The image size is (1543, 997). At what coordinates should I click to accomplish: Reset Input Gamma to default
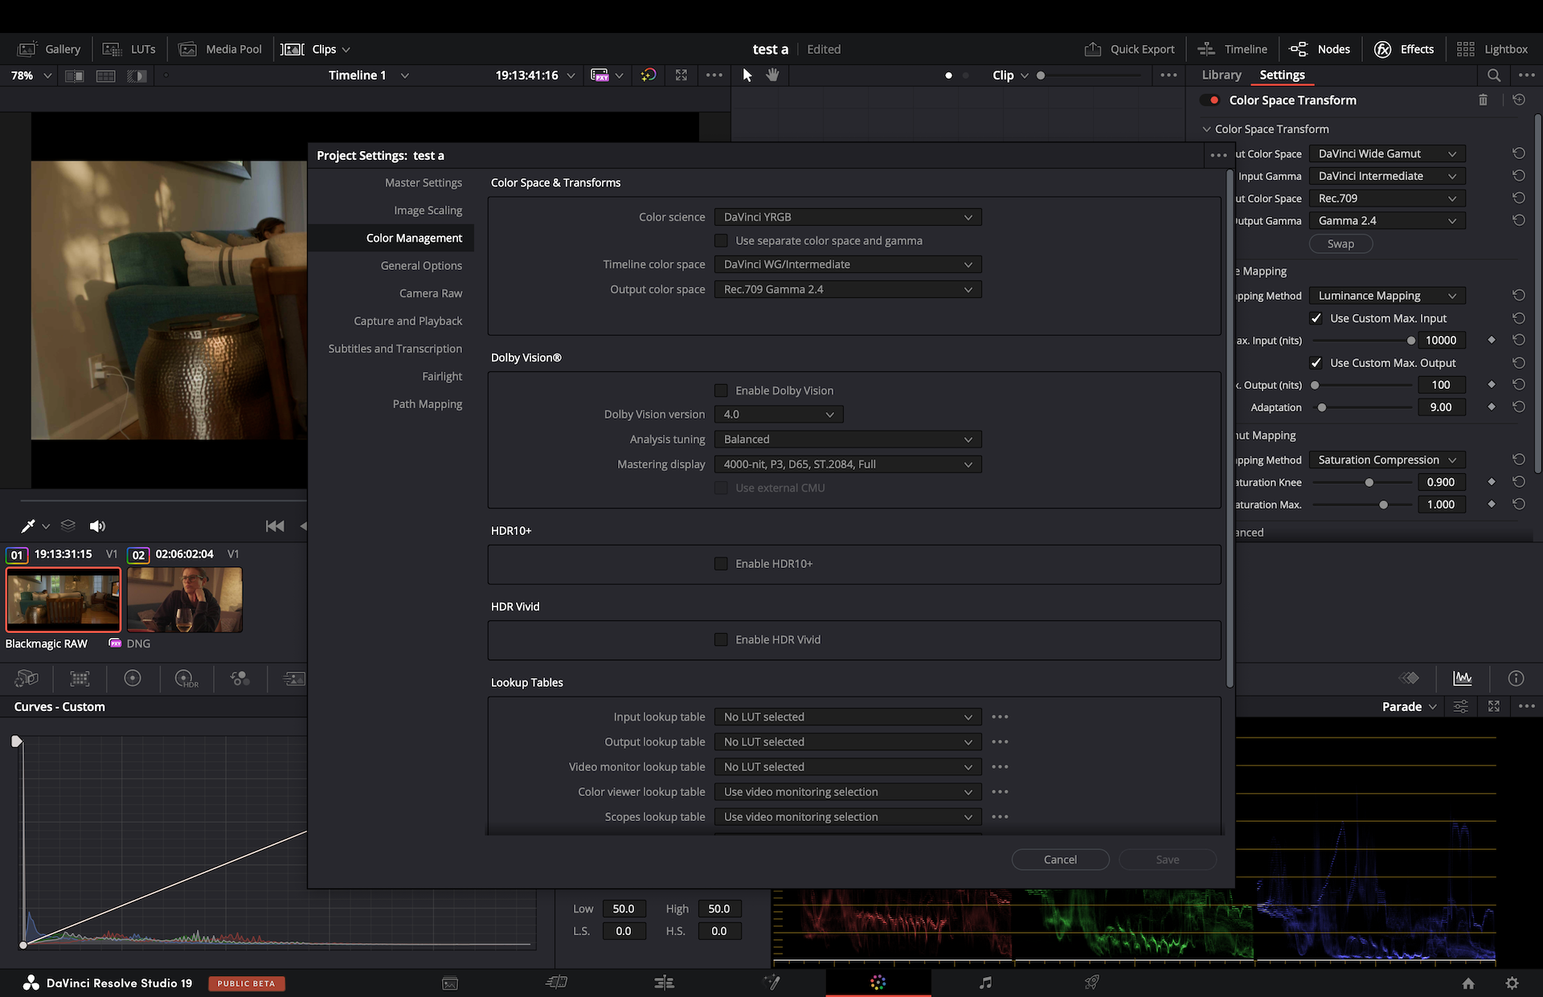1518,175
